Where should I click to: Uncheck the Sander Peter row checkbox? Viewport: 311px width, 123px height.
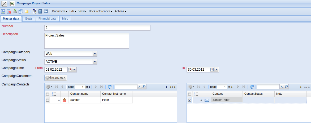189,100
